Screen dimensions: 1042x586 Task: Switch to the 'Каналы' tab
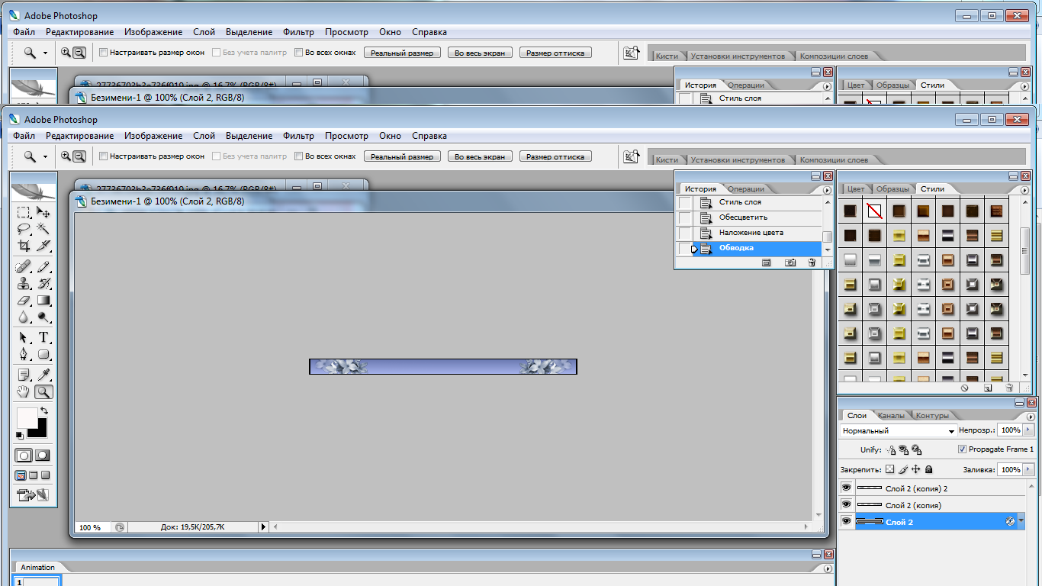890,416
